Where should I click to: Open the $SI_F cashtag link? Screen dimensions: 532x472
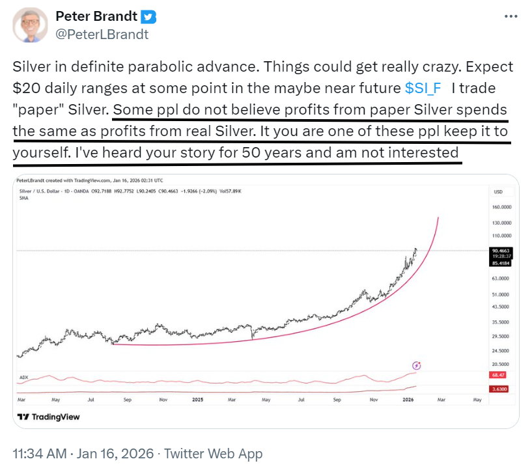coord(426,88)
